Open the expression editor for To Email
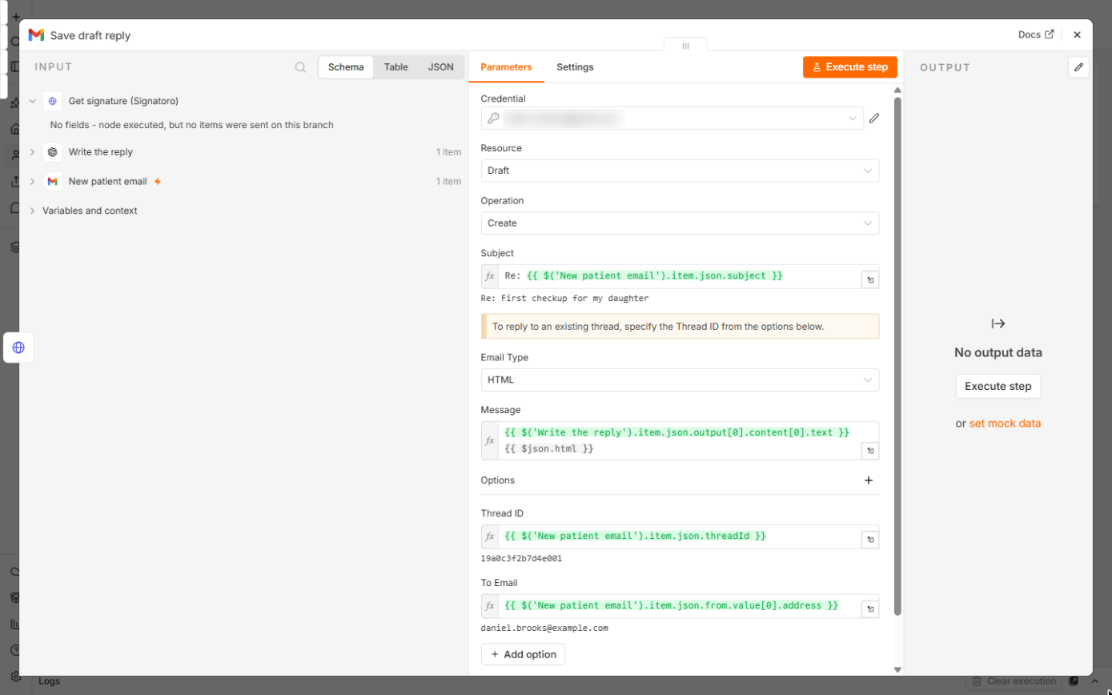Image resolution: width=1112 pixels, height=695 pixels. 869,609
